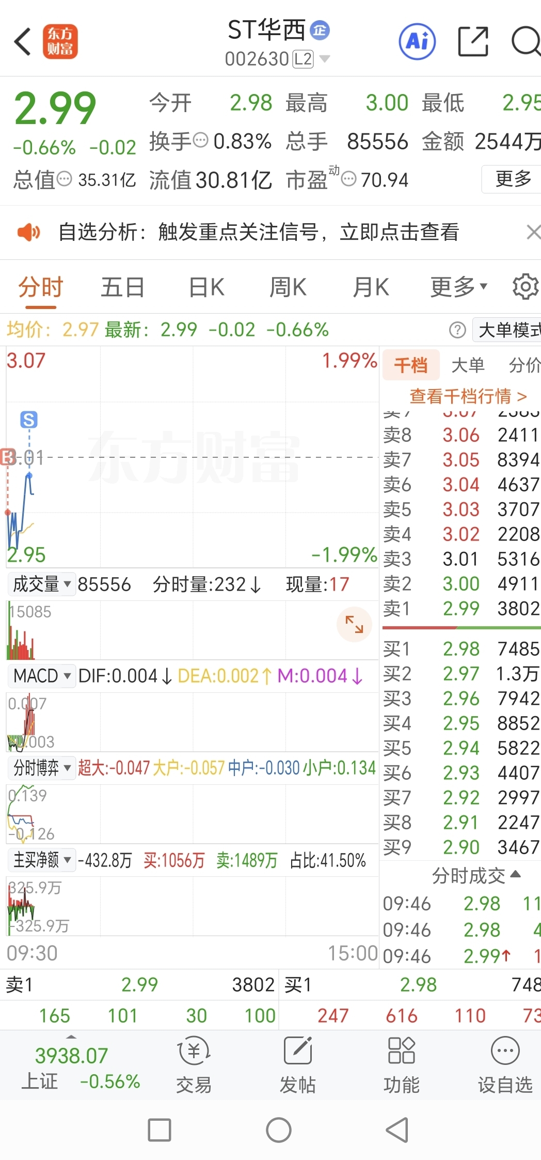The height and width of the screenshot is (1160, 541).
Task: Tap Android home circle button
Action: [279, 1130]
